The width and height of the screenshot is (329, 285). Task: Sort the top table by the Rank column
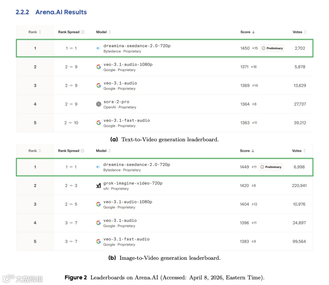(x=40, y=32)
